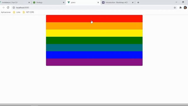Open the NET CORE bookmark folder
This screenshot has height=106, width=188.
[x=28, y=12]
